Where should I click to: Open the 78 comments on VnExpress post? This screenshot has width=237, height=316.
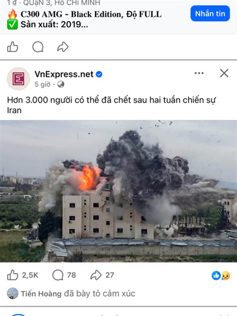64,275
